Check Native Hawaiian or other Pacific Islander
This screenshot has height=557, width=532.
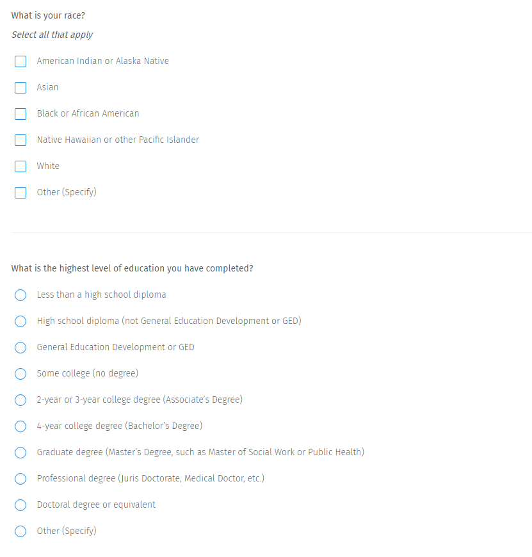click(x=20, y=140)
